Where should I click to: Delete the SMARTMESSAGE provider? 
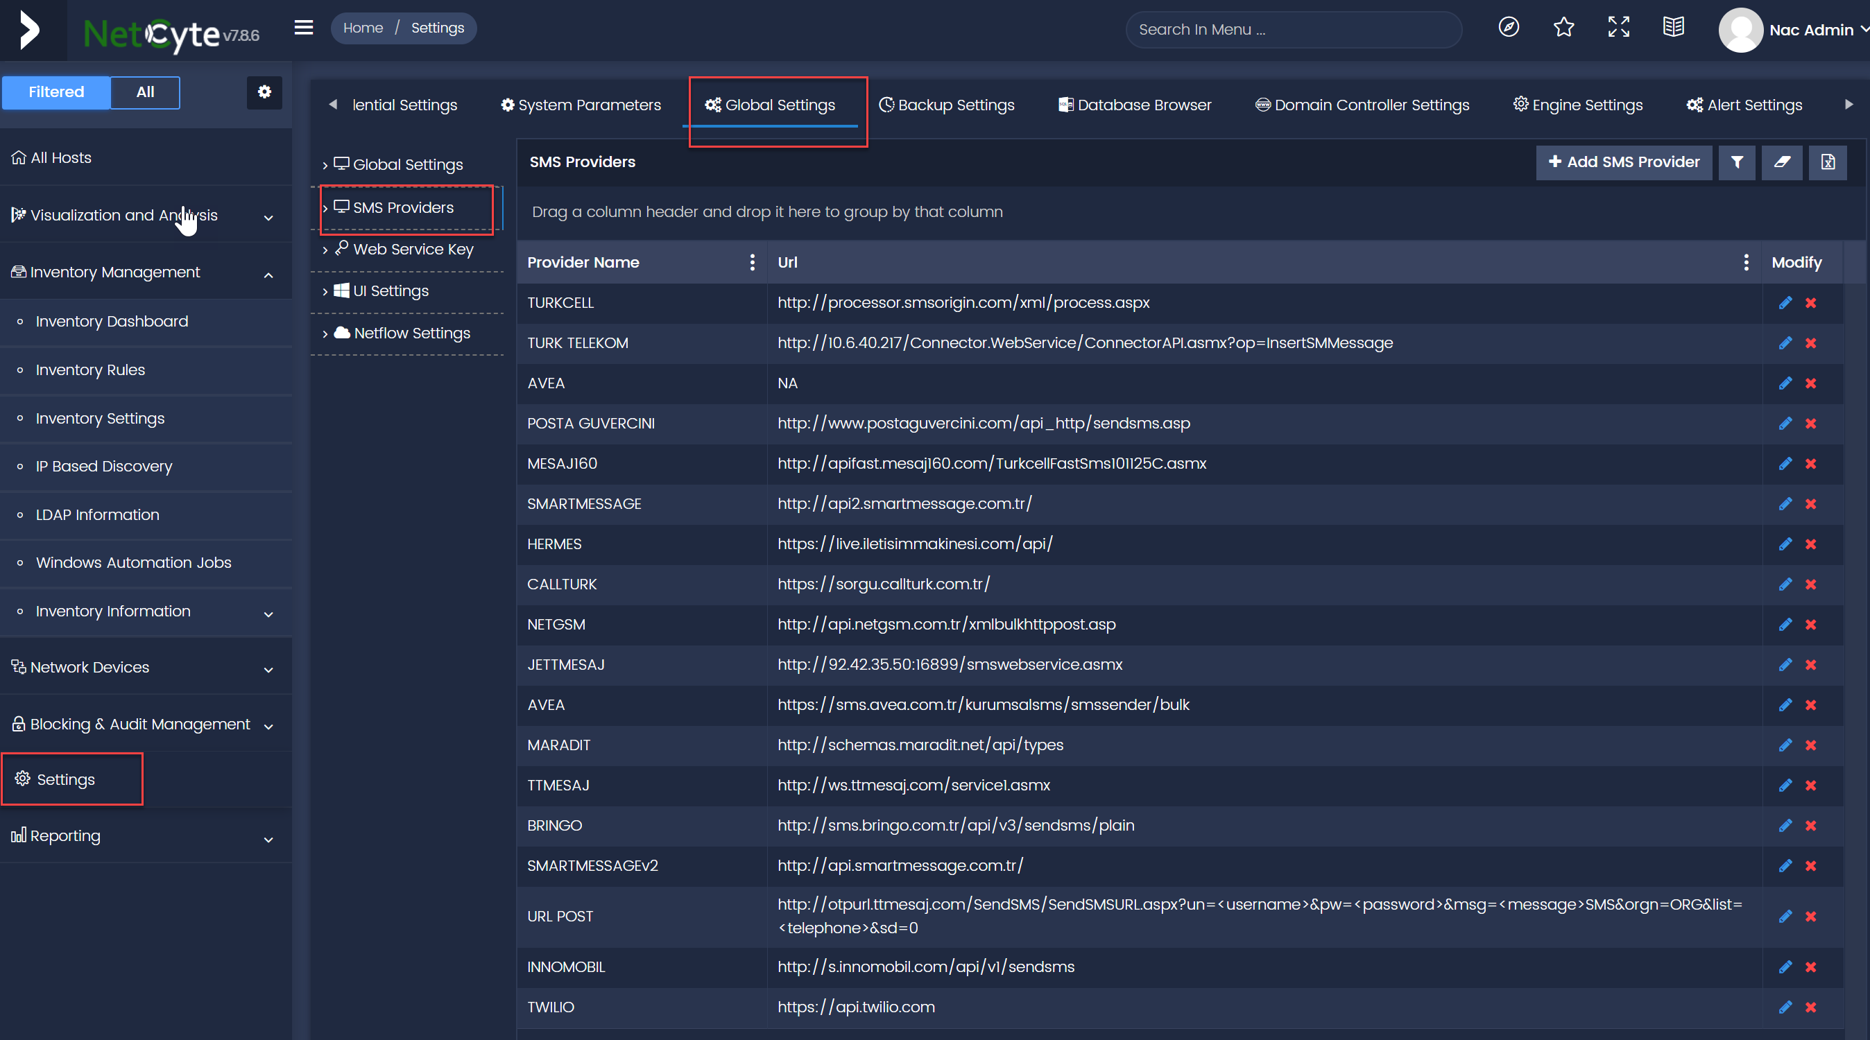(1810, 504)
